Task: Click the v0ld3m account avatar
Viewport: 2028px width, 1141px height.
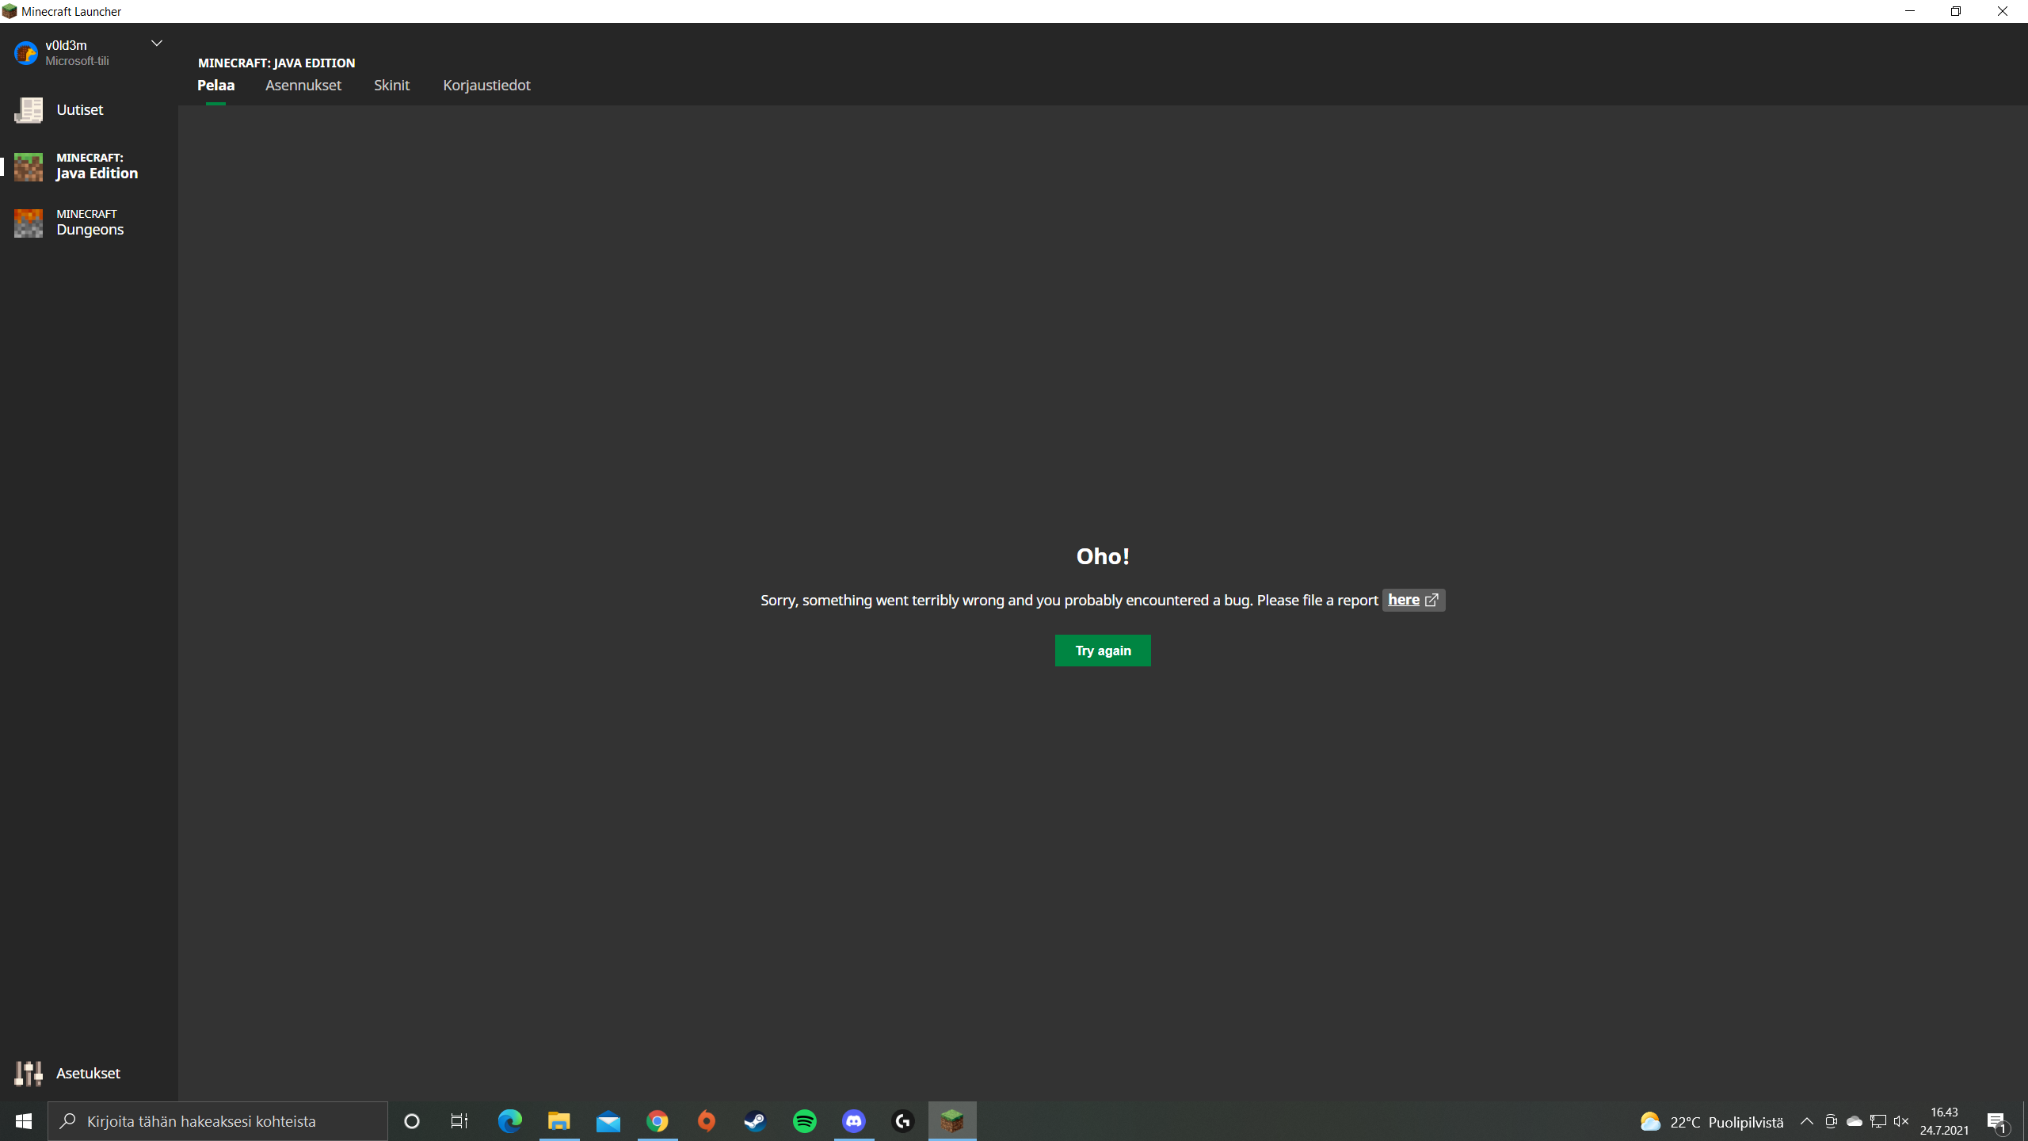Action: point(26,53)
